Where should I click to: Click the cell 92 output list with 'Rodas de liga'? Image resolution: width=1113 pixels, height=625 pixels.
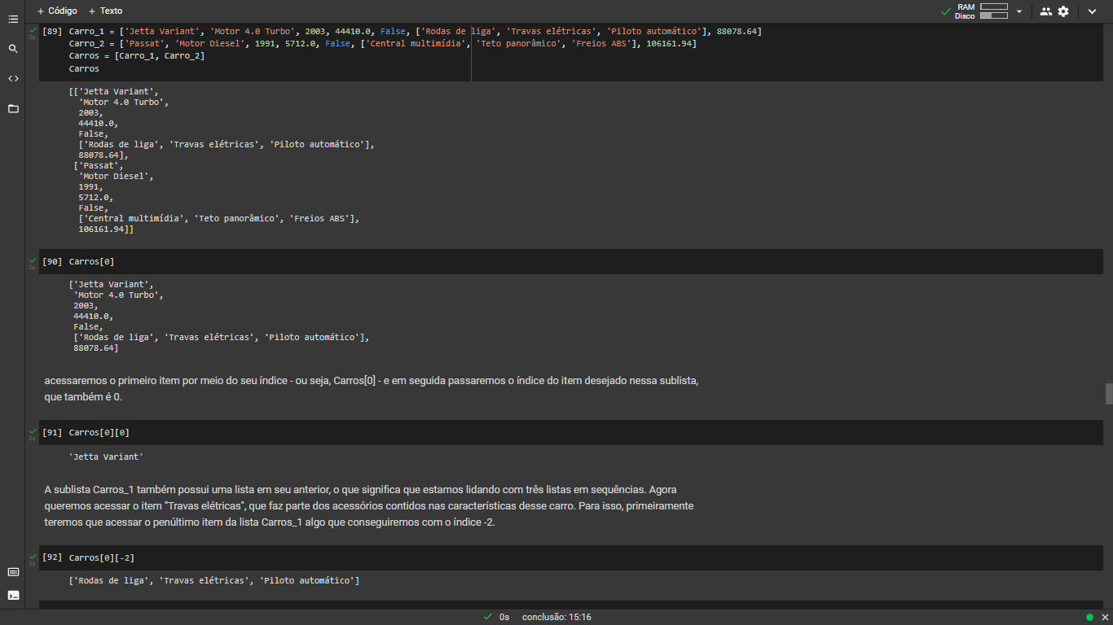coord(214,580)
